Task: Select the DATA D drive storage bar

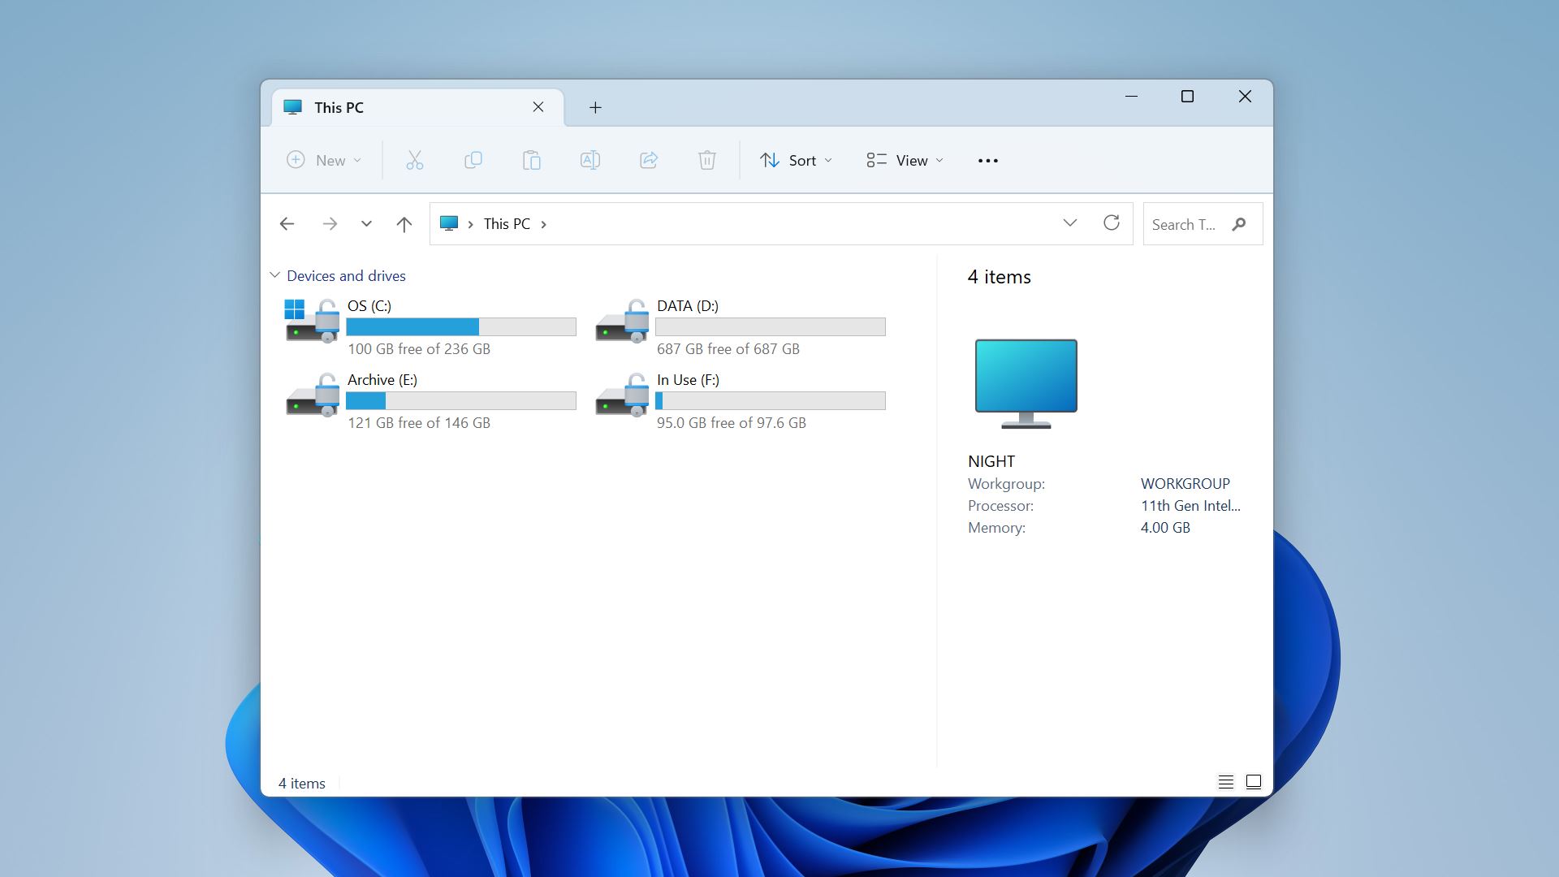Action: (x=771, y=326)
